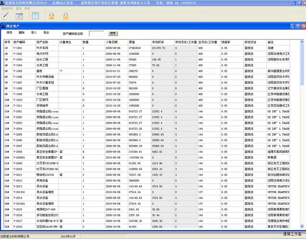The width and height of the screenshot is (306, 239).
Task: Select asset code cell T-2001
Action: pos(24,111)
